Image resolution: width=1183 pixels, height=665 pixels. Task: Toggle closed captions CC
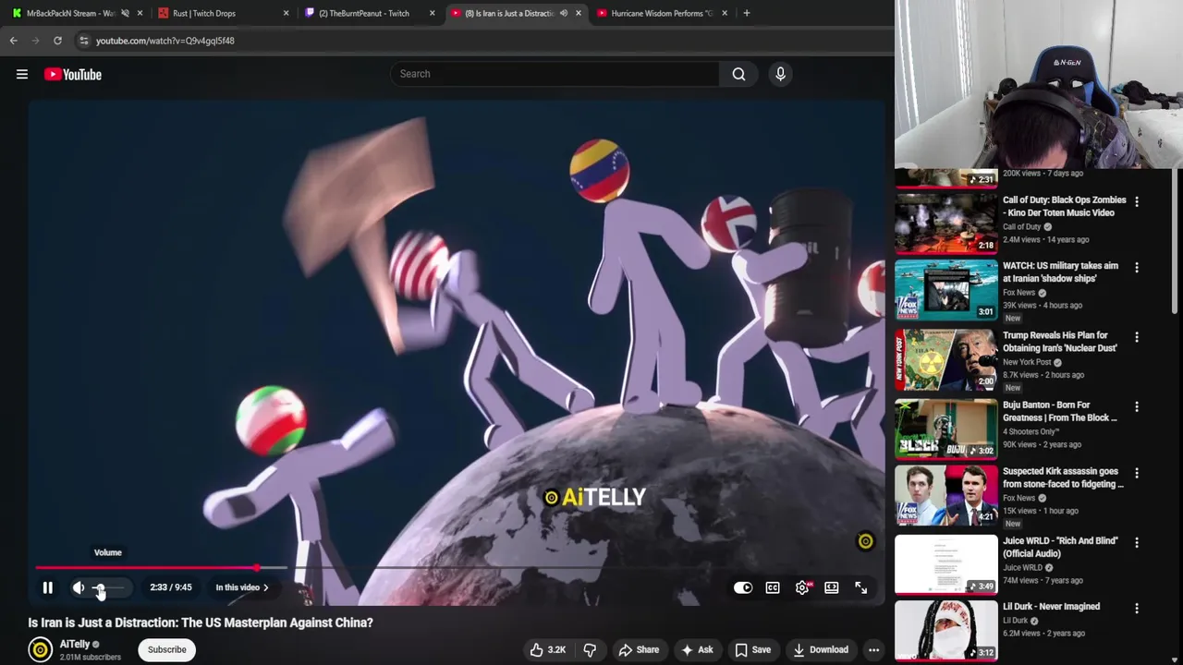click(x=773, y=587)
